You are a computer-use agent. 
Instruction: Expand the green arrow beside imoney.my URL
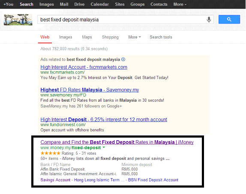tap(104, 147)
